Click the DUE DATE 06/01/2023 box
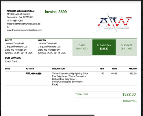The height and width of the screenshot is (116, 143). tap(127, 47)
